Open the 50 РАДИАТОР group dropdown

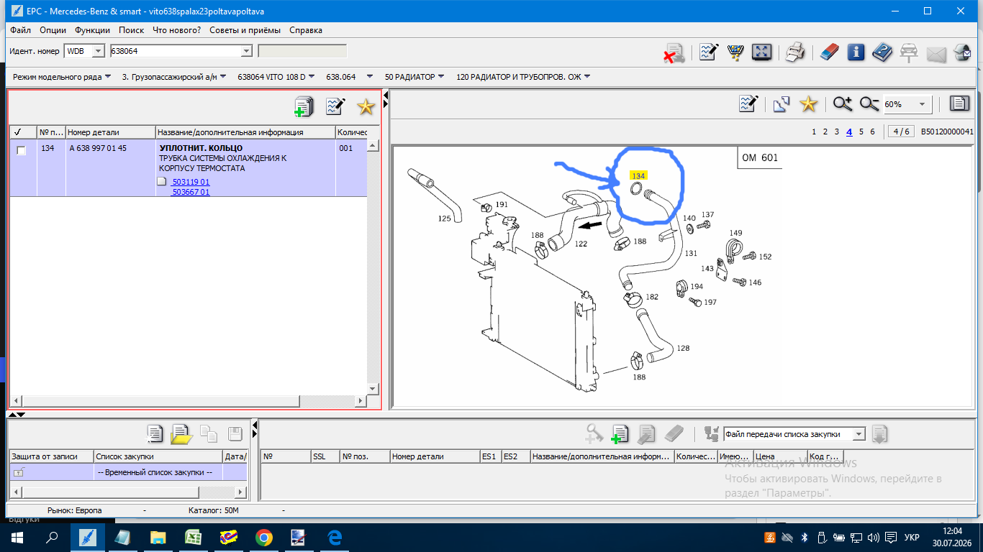(441, 76)
